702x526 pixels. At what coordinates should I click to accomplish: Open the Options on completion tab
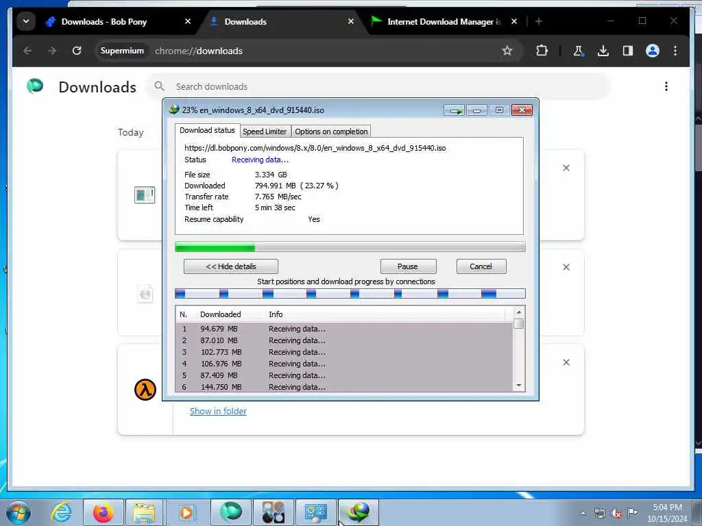click(331, 131)
